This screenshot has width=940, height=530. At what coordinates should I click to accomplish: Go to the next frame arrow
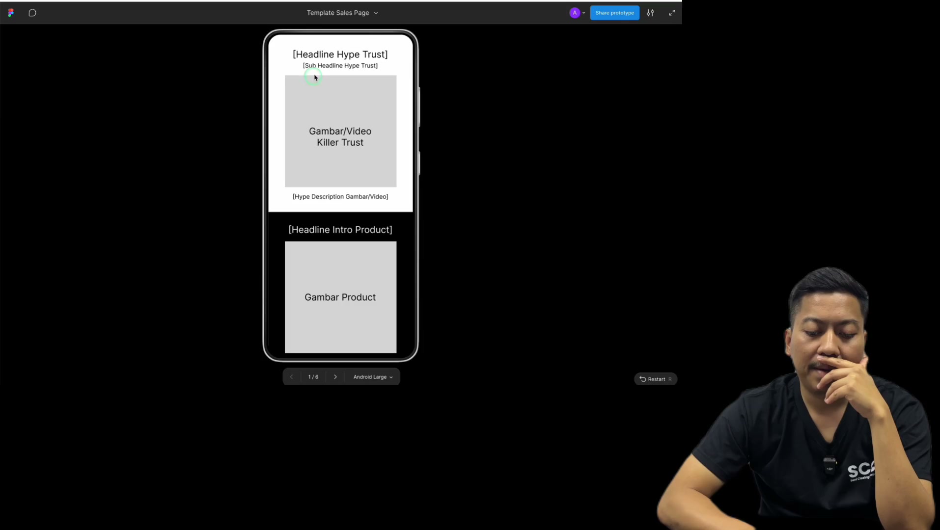(335, 377)
